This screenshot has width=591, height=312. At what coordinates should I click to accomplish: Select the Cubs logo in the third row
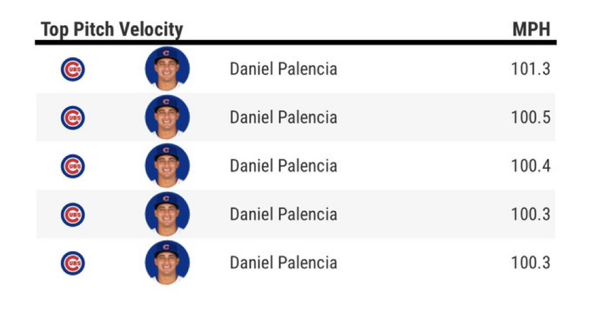tap(73, 166)
